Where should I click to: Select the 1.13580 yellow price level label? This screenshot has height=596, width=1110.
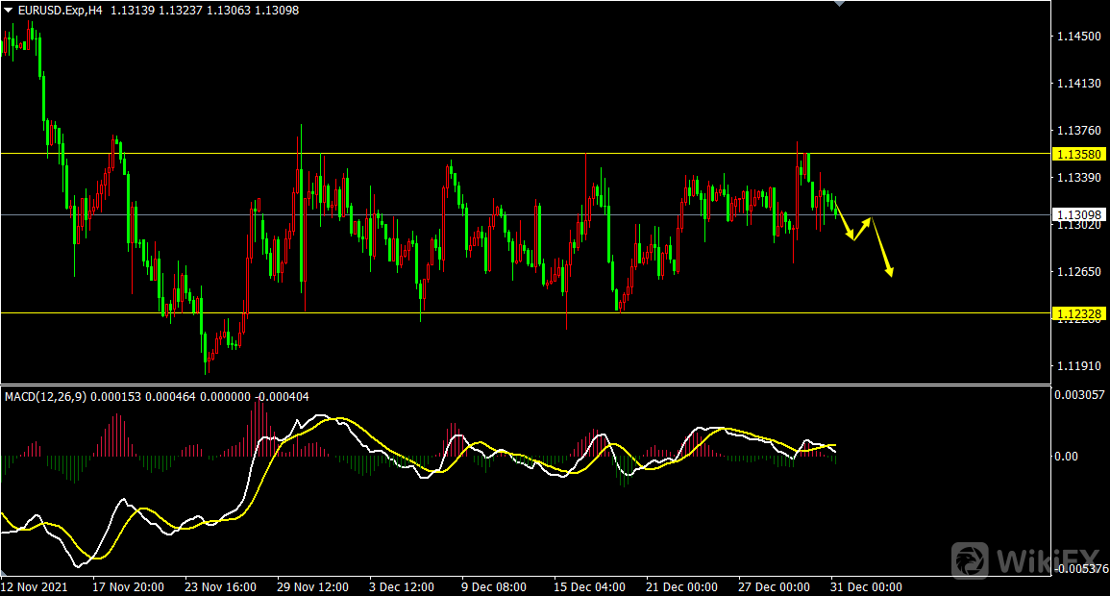tap(1080, 154)
